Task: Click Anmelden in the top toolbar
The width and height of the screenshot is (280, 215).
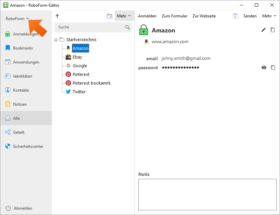Action: (x=147, y=16)
